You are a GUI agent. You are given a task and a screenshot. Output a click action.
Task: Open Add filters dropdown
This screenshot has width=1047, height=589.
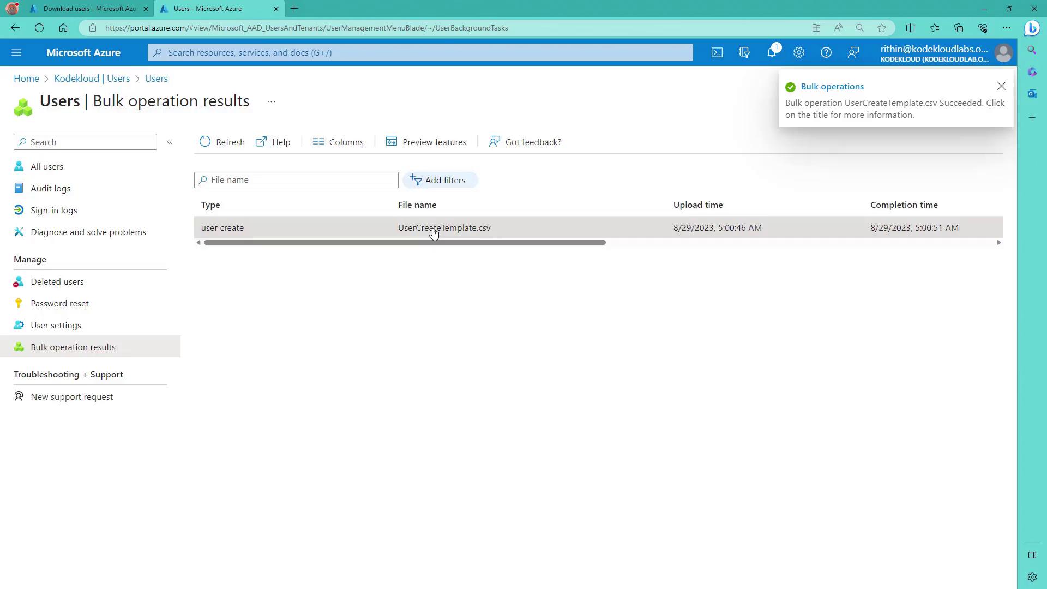(x=440, y=180)
